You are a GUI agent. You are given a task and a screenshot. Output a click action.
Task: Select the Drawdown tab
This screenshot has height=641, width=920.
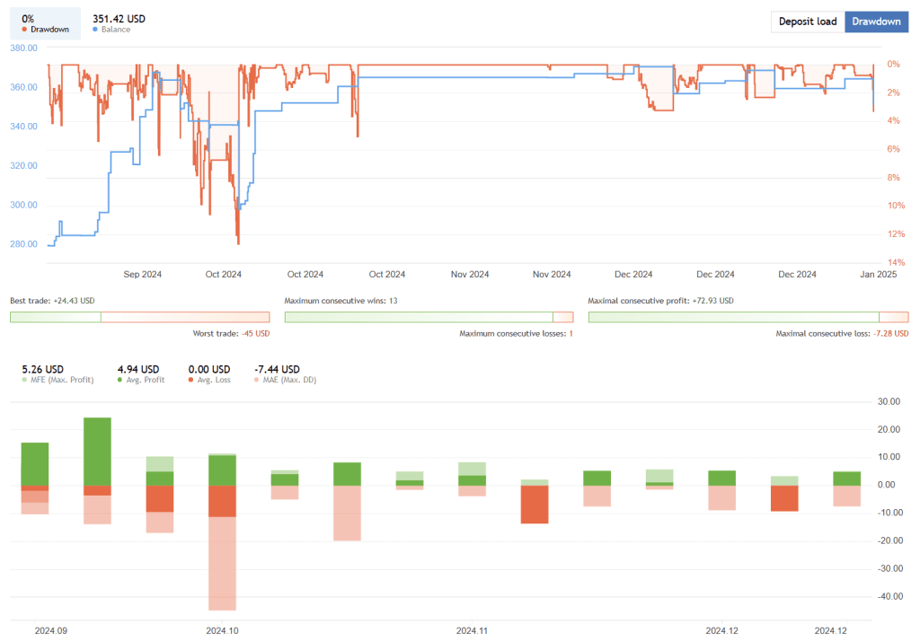pos(877,22)
